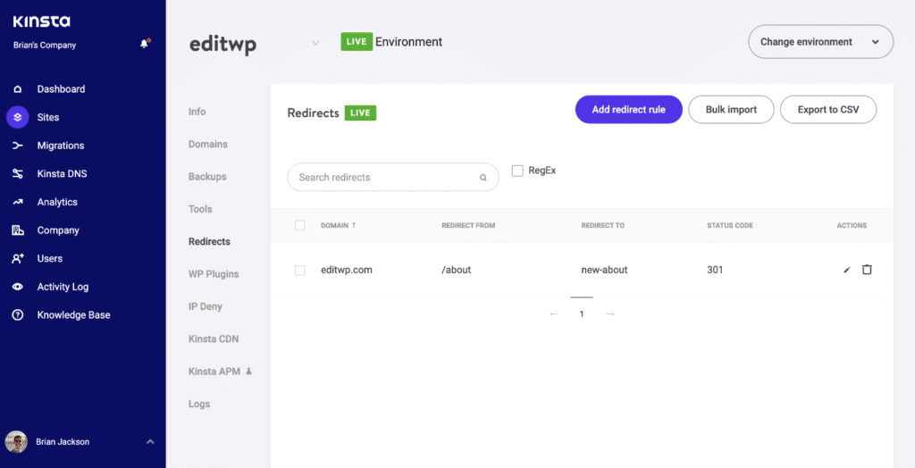Switch to Kinsta APM tab
915x468 pixels.
tap(214, 372)
